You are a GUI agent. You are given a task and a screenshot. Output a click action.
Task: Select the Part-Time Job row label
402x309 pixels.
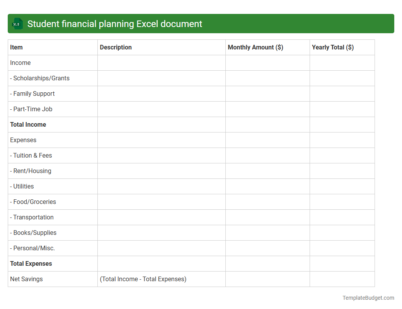31,109
